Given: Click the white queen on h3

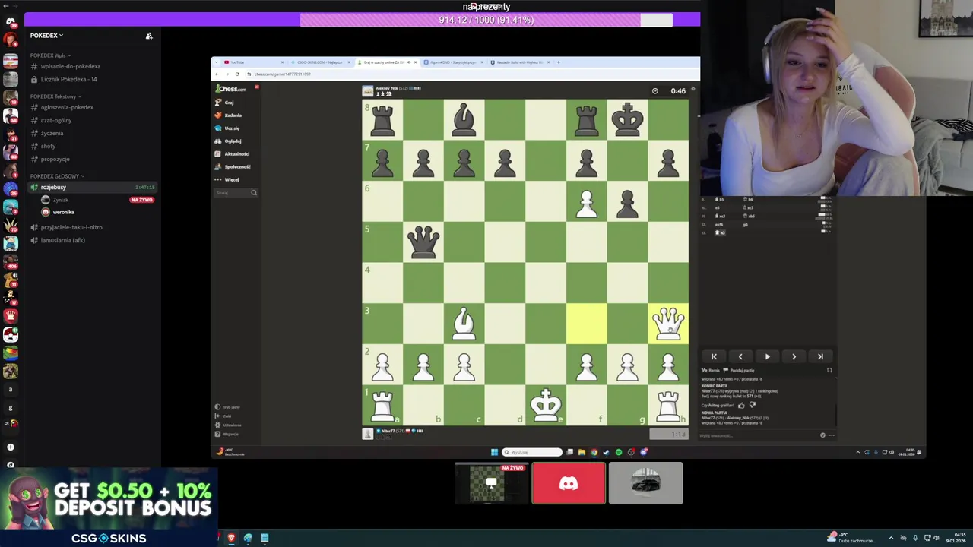Looking at the screenshot, I should pos(668,323).
